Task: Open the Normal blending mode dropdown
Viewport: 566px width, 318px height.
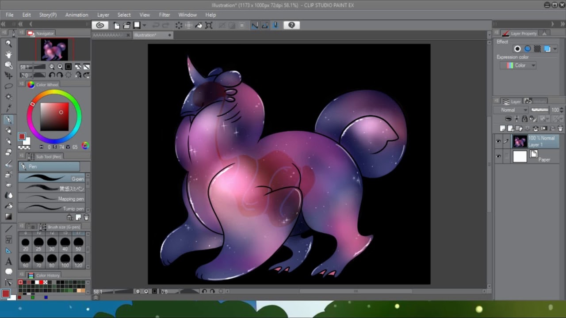Action: 511,110
